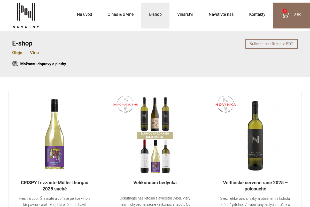Click the Novinka badge on Veltlínské červené
Image resolution: width=310 pixels, height=207 pixels.
pyautogui.click(x=226, y=105)
